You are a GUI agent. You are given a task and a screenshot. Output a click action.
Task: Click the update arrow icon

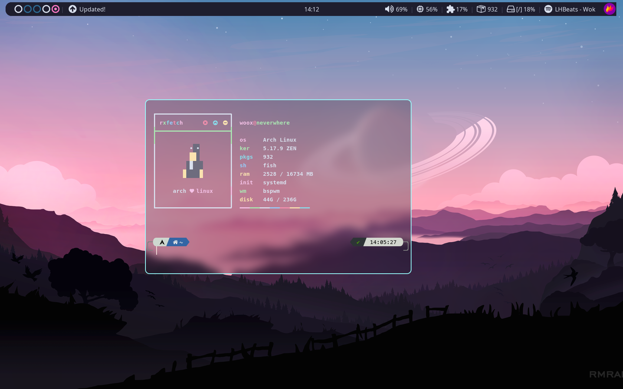[73, 9]
